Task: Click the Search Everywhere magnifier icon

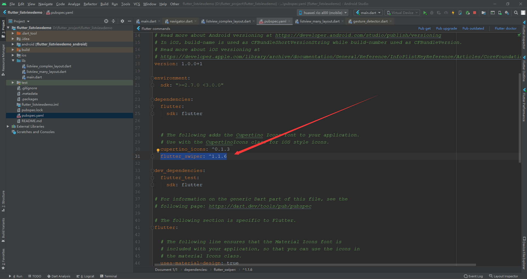Action: (516, 13)
